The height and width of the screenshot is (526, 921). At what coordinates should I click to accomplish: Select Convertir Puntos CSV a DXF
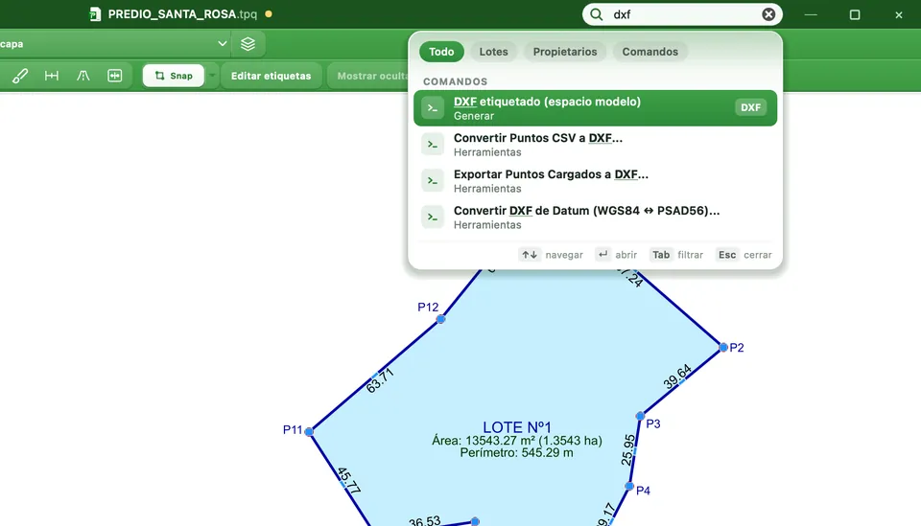point(595,145)
